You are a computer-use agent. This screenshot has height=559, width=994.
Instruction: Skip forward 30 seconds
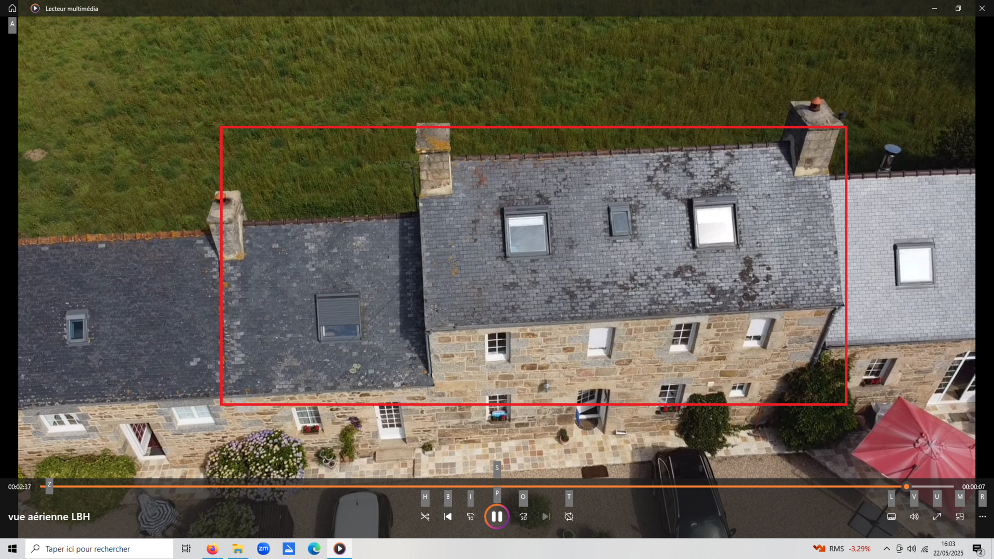tap(523, 517)
